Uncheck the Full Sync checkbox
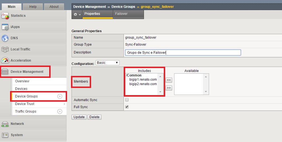The image size is (282, 142). click(x=127, y=107)
